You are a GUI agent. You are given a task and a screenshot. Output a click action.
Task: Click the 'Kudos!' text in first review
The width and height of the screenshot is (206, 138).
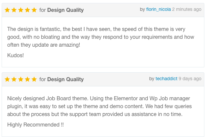pyautogui.click(x=15, y=55)
